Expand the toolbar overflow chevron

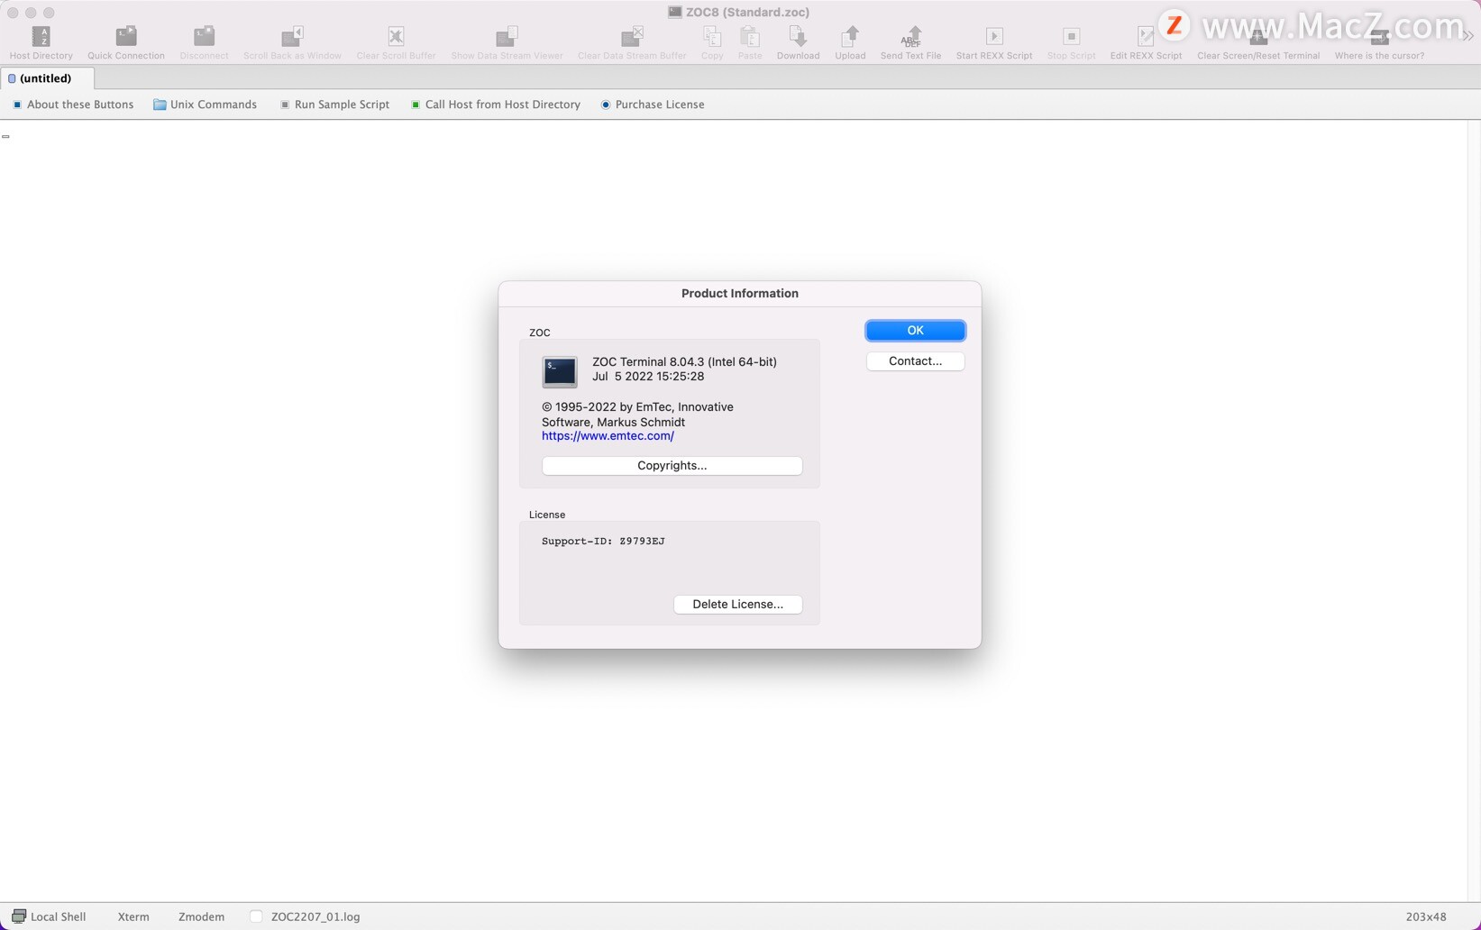pos(1468,36)
